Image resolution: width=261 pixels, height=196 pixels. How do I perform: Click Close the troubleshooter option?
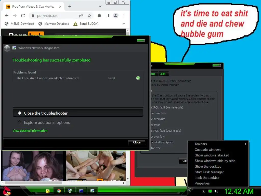[x=78, y=113]
